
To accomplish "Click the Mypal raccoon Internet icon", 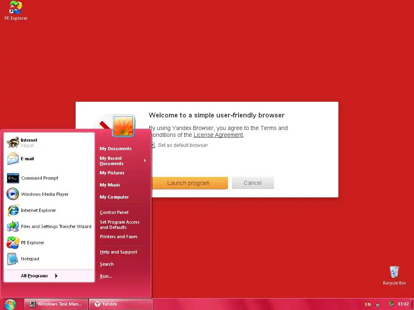I will click(x=13, y=142).
